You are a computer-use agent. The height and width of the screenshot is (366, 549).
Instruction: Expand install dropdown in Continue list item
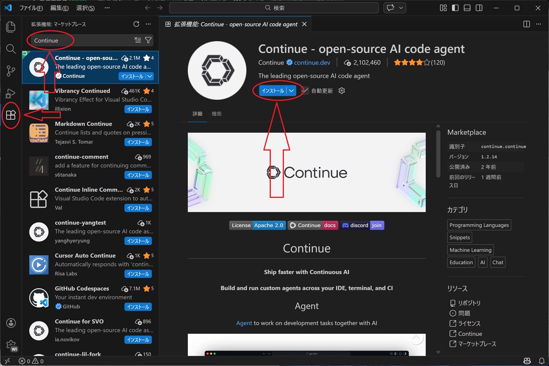(x=150, y=76)
